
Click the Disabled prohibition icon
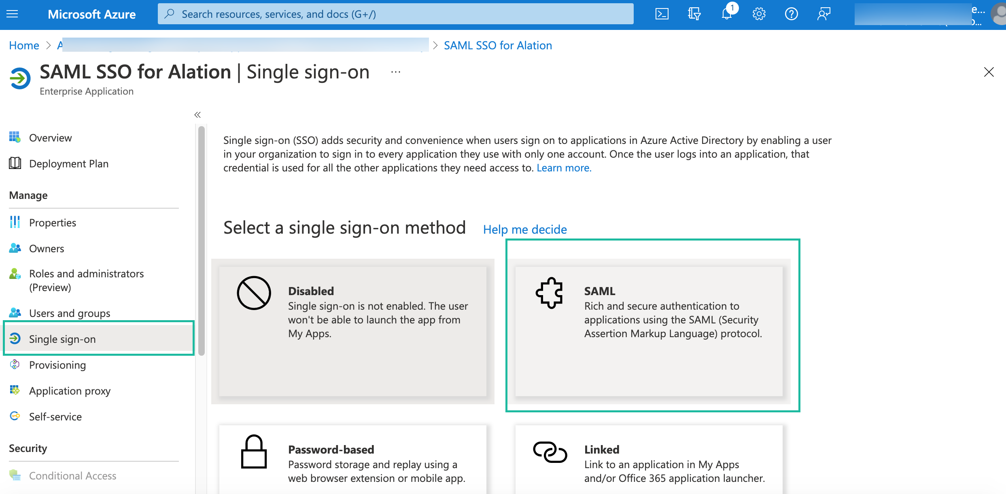coord(254,293)
